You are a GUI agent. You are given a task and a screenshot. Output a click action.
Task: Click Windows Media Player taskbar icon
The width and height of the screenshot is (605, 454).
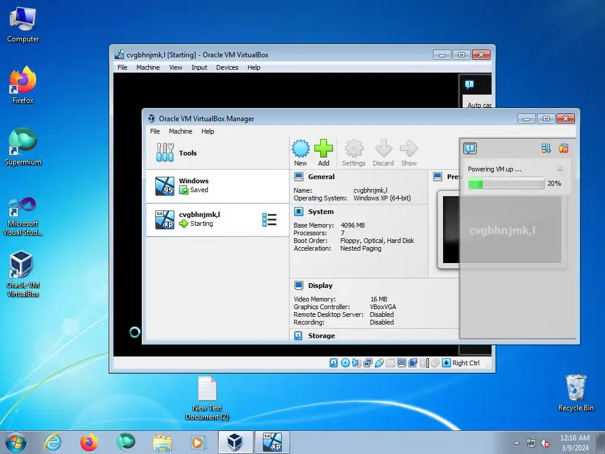pyautogui.click(x=199, y=442)
